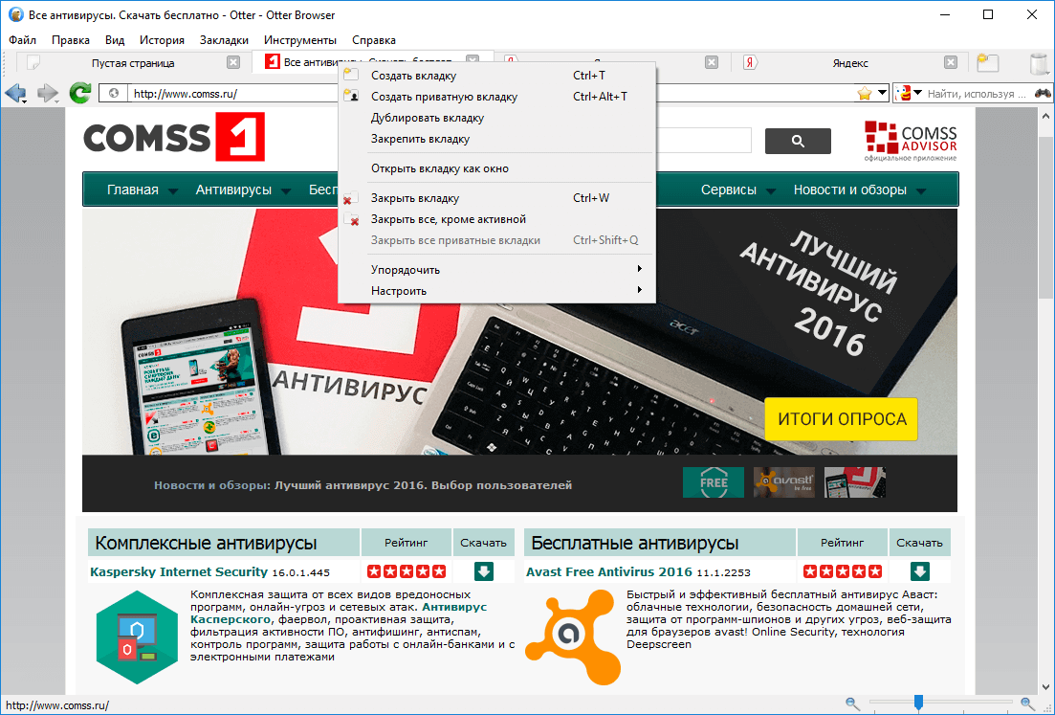Open Kaspersky Internet Security link
The width and height of the screenshot is (1055, 715).
179,571
